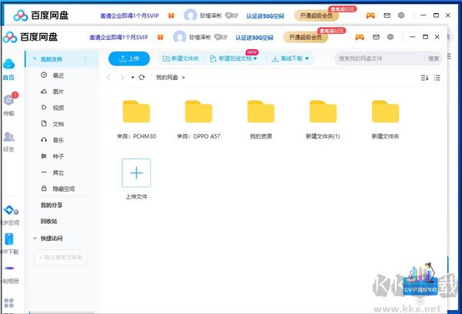Click the 搜索我的网盘文件 search field
The height and width of the screenshot is (314, 462).
[379, 58]
